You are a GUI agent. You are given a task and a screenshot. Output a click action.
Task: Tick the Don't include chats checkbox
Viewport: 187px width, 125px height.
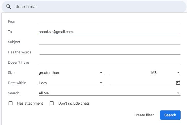point(52,103)
